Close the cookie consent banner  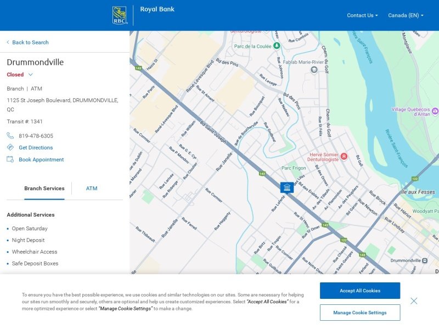pos(414,301)
